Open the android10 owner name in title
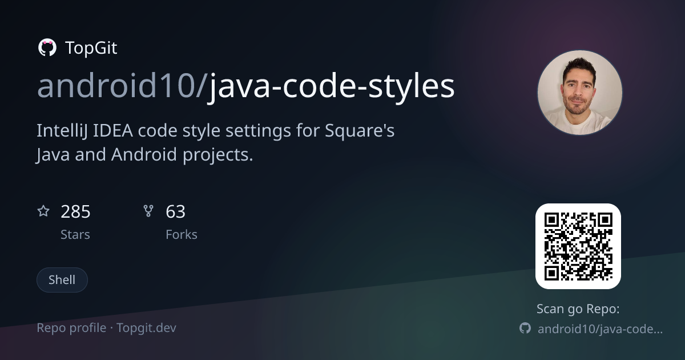Image resolution: width=685 pixels, height=360 pixels. pos(116,86)
